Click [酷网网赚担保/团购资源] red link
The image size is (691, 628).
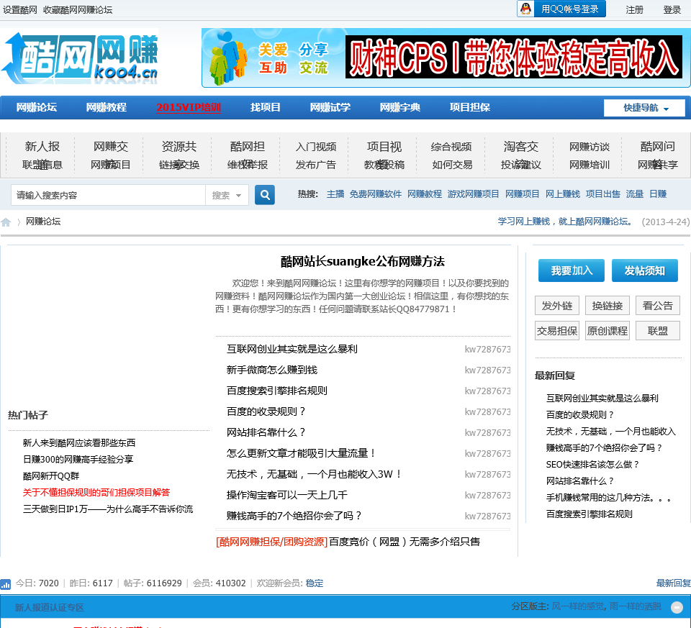coord(271,542)
